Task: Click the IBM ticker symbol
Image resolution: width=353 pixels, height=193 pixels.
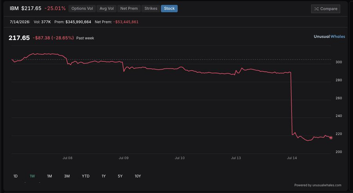Action: point(14,9)
